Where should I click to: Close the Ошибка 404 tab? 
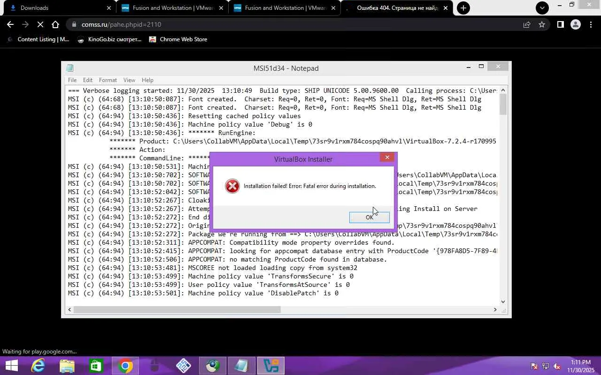coord(446,8)
